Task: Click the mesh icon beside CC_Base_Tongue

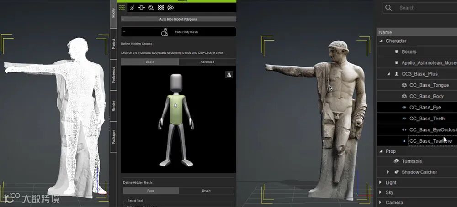Action: tap(404, 85)
